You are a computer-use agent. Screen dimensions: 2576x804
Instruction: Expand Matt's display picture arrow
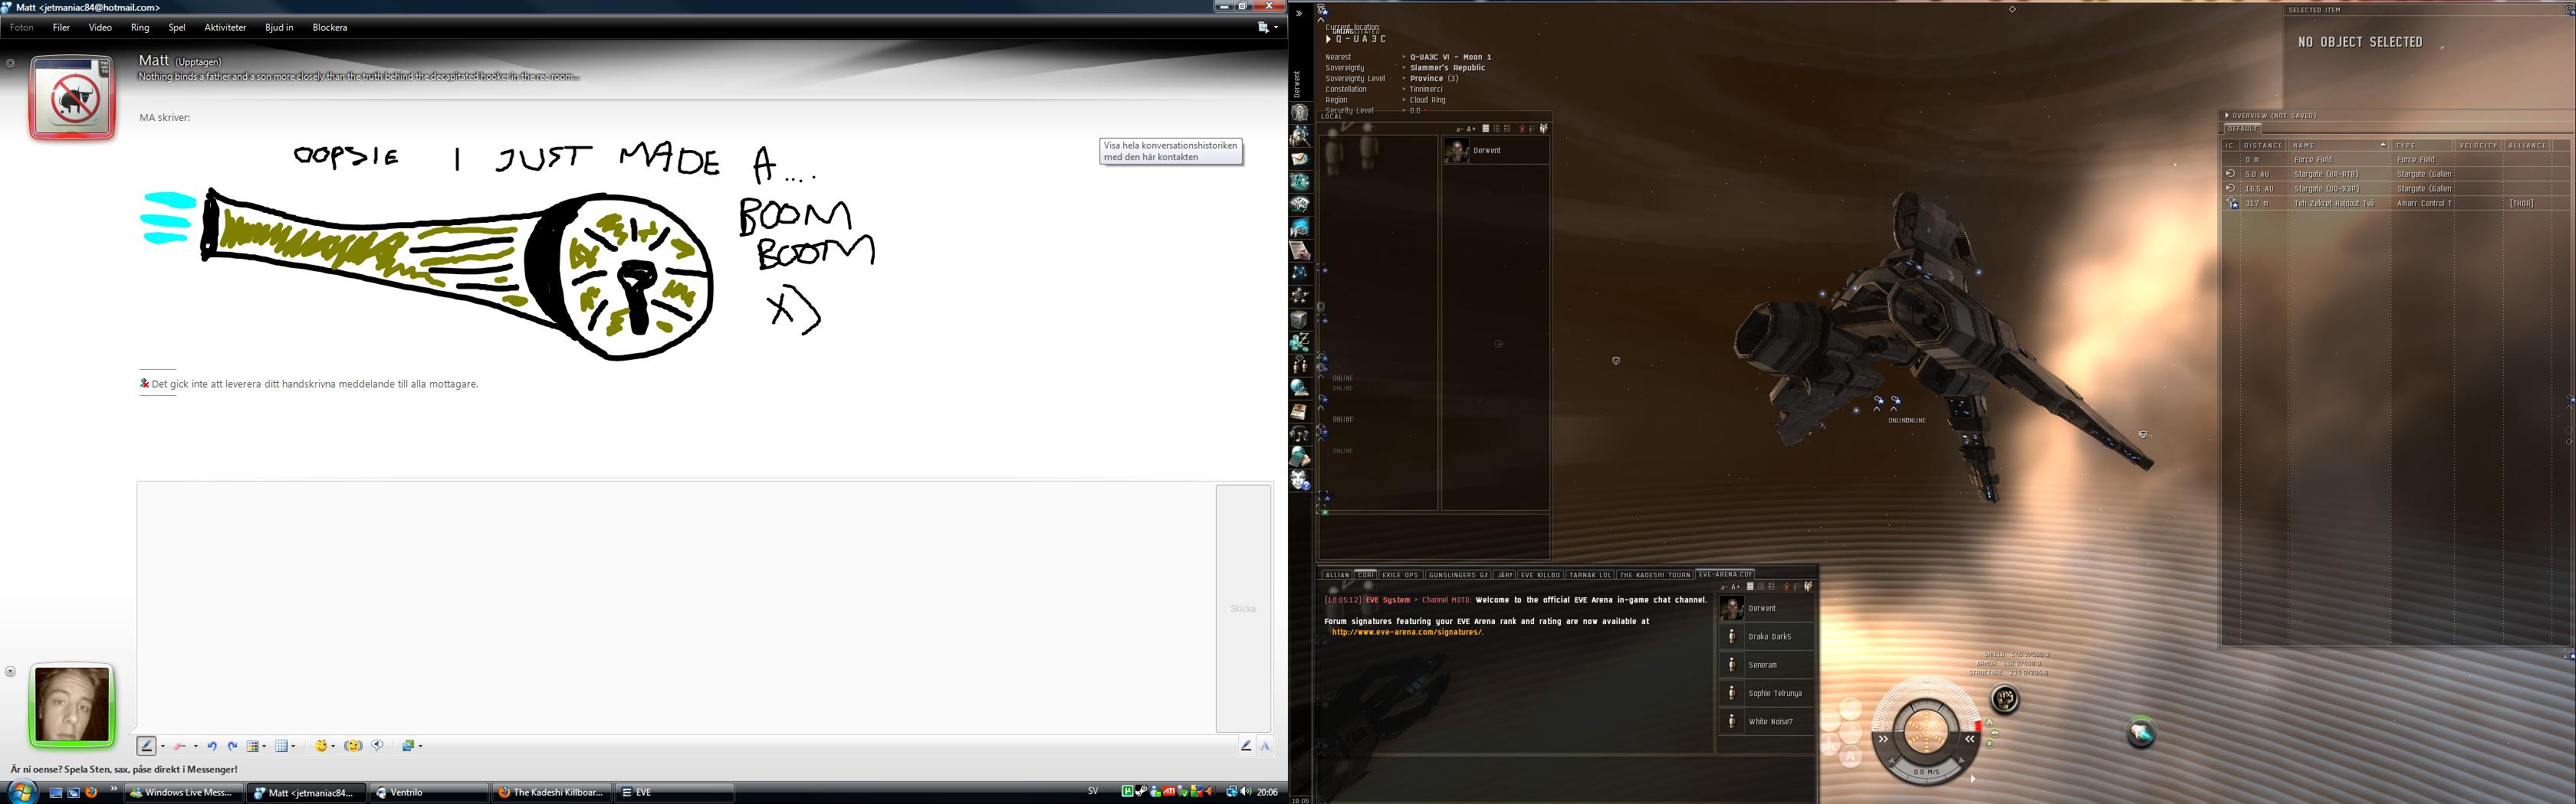click(x=10, y=63)
